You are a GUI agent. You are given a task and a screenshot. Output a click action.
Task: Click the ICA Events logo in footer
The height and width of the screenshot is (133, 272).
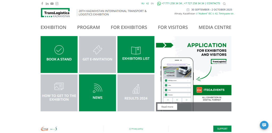point(54,129)
